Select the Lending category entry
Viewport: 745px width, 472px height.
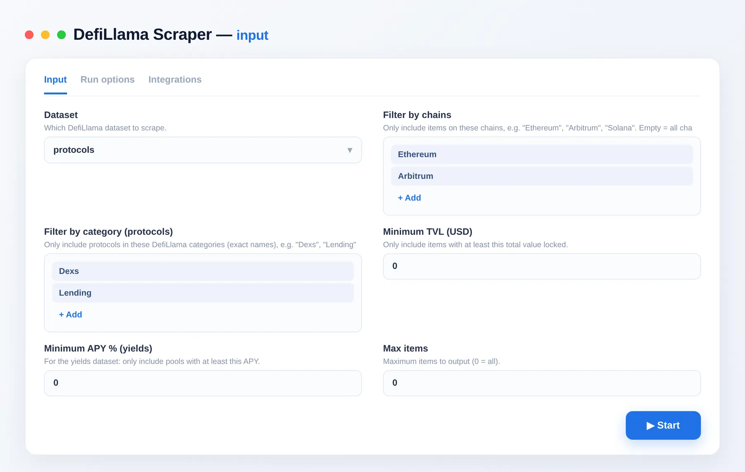[203, 293]
